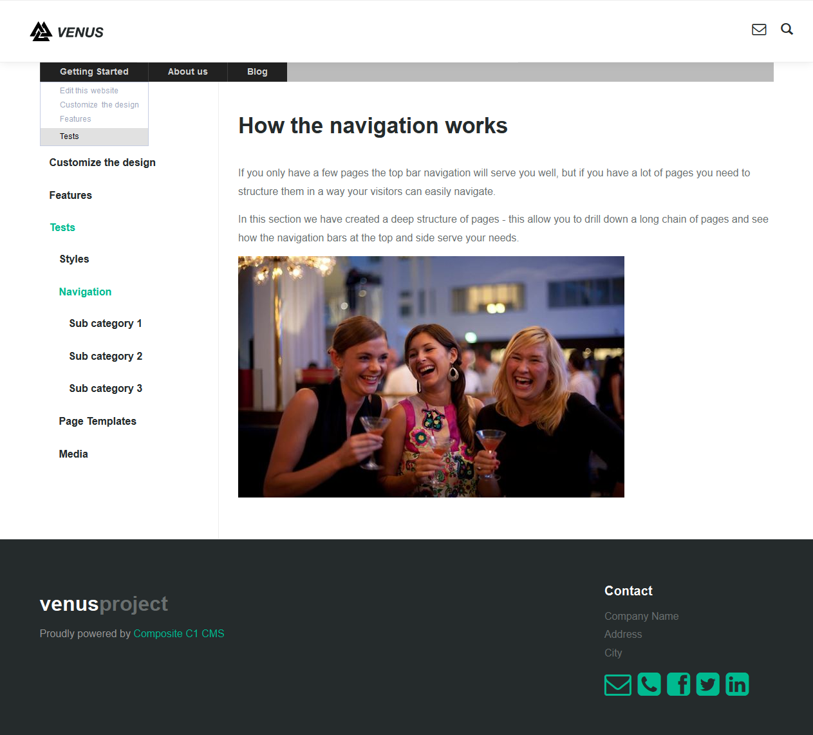Open the LinkedIn icon in footer
Screen dimensions: 813x735
point(737,684)
